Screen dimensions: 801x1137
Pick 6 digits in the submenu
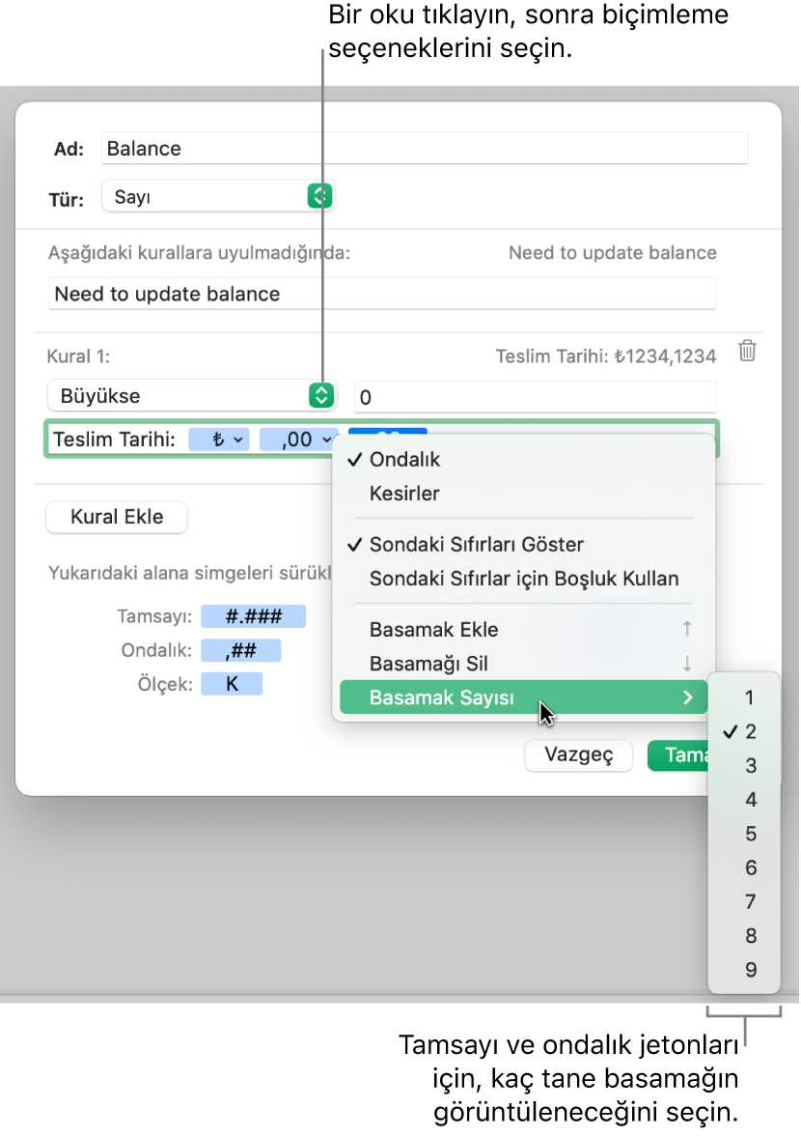744,868
